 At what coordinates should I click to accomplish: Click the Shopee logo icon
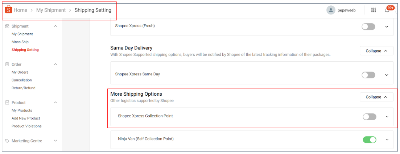(8, 10)
